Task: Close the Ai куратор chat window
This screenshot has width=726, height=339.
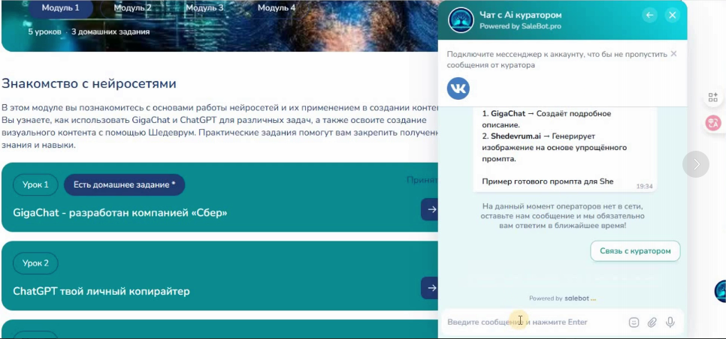Action: 673,15
